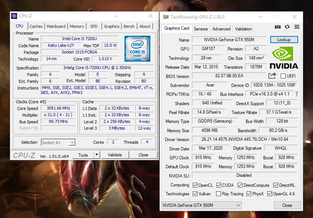
Task: Open the Validation tab in GPU-Z
Action: (x=243, y=29)
